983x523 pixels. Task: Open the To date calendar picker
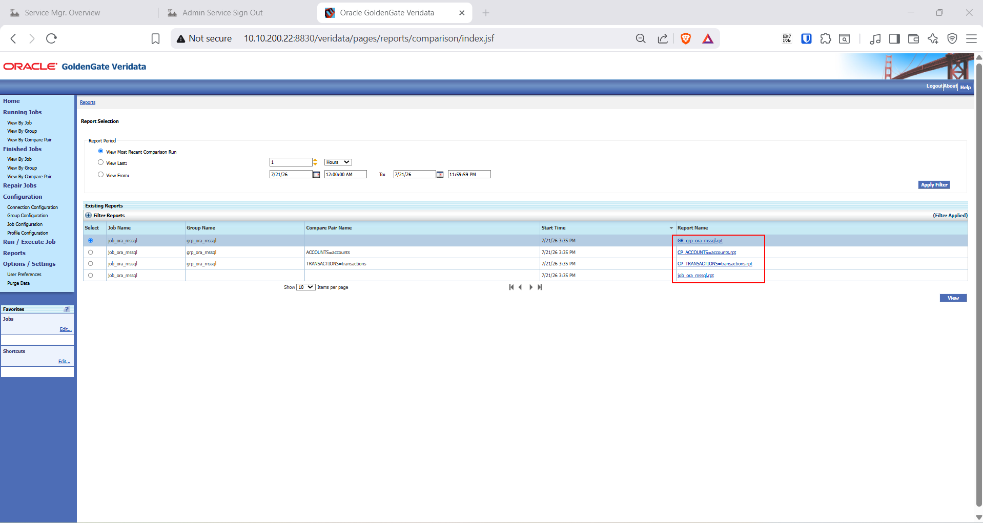[440, 175]
